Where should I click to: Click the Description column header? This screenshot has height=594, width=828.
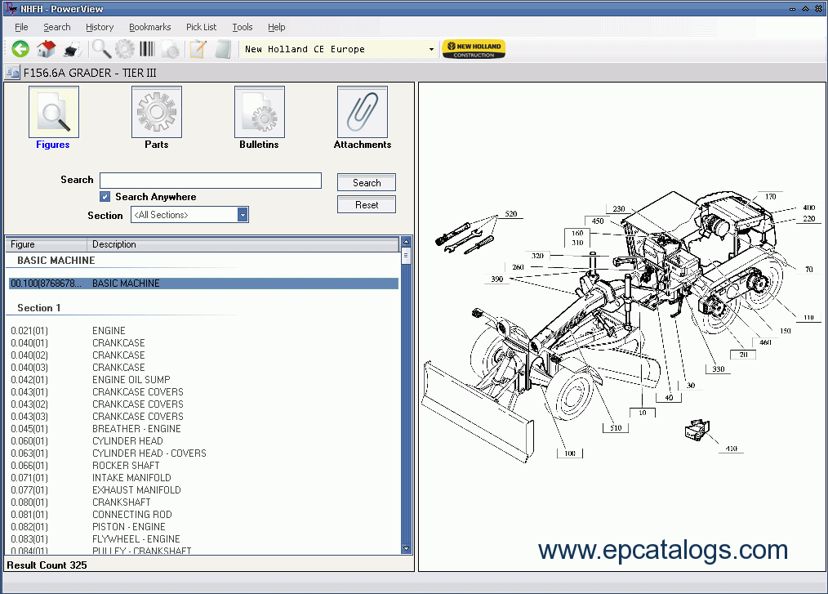click(243, 244)
